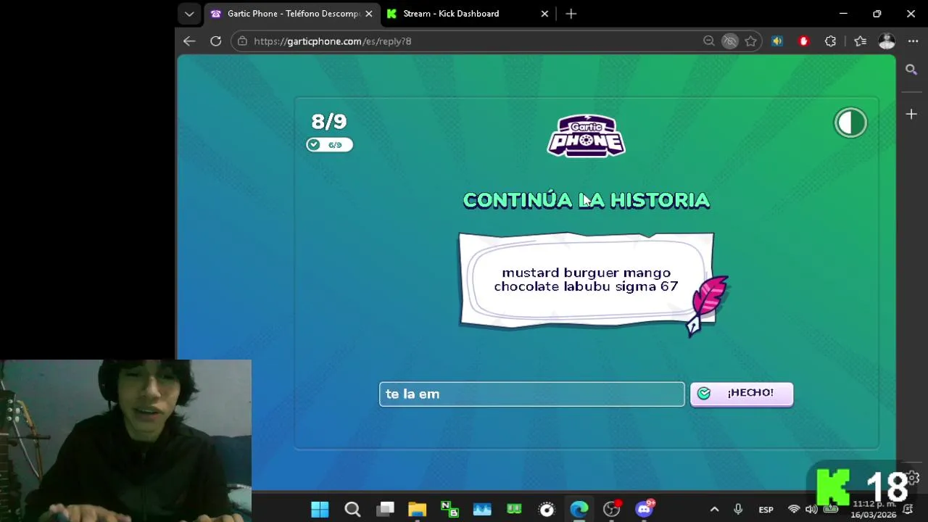This screenshot has width=928, height=522.
Task: Open OBS Studio from the taskbar
Action: [612, 509]
